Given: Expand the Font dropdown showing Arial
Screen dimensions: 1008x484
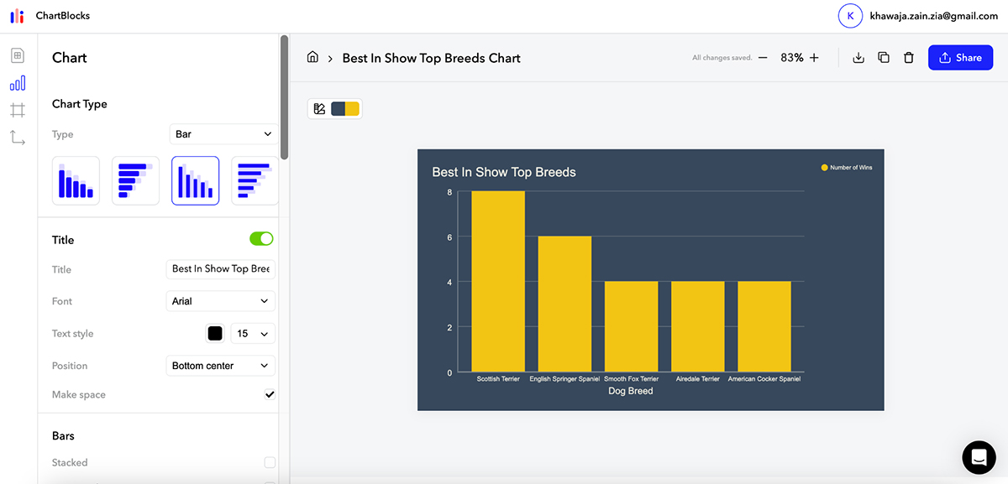Looking at the screenshot, I should pyautogui.click(x=221, y=301).
